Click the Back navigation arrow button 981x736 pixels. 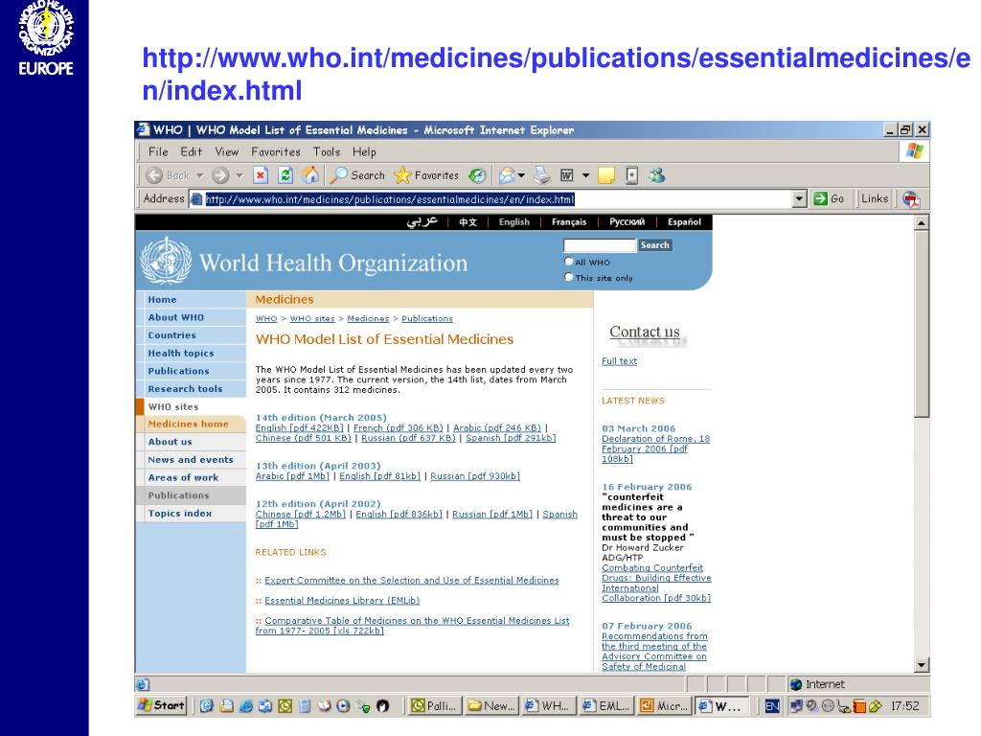(x=154, y=176)
